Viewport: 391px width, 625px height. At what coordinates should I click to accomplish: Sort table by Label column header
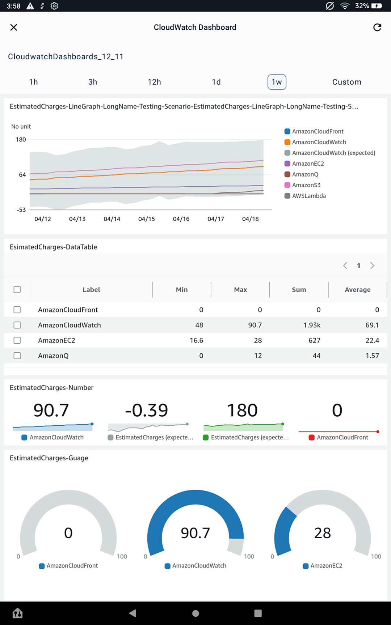[x=91, y=290]
